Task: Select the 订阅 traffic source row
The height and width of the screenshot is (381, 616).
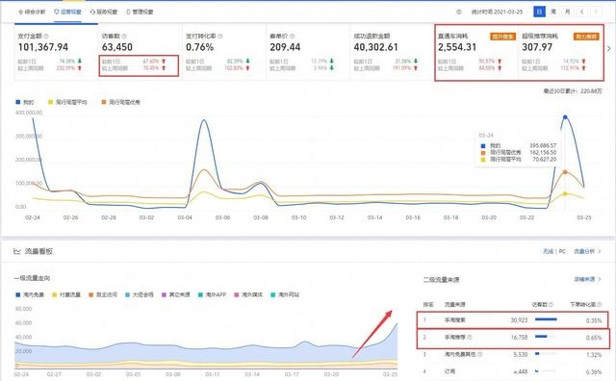Action: click(x=512, y=371)
